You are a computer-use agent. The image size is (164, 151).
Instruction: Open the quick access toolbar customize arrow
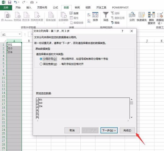[x=37, y=2]
